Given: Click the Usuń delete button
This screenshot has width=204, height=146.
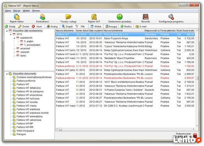Looking at the screenshot, I should click(x=37, y=27).
